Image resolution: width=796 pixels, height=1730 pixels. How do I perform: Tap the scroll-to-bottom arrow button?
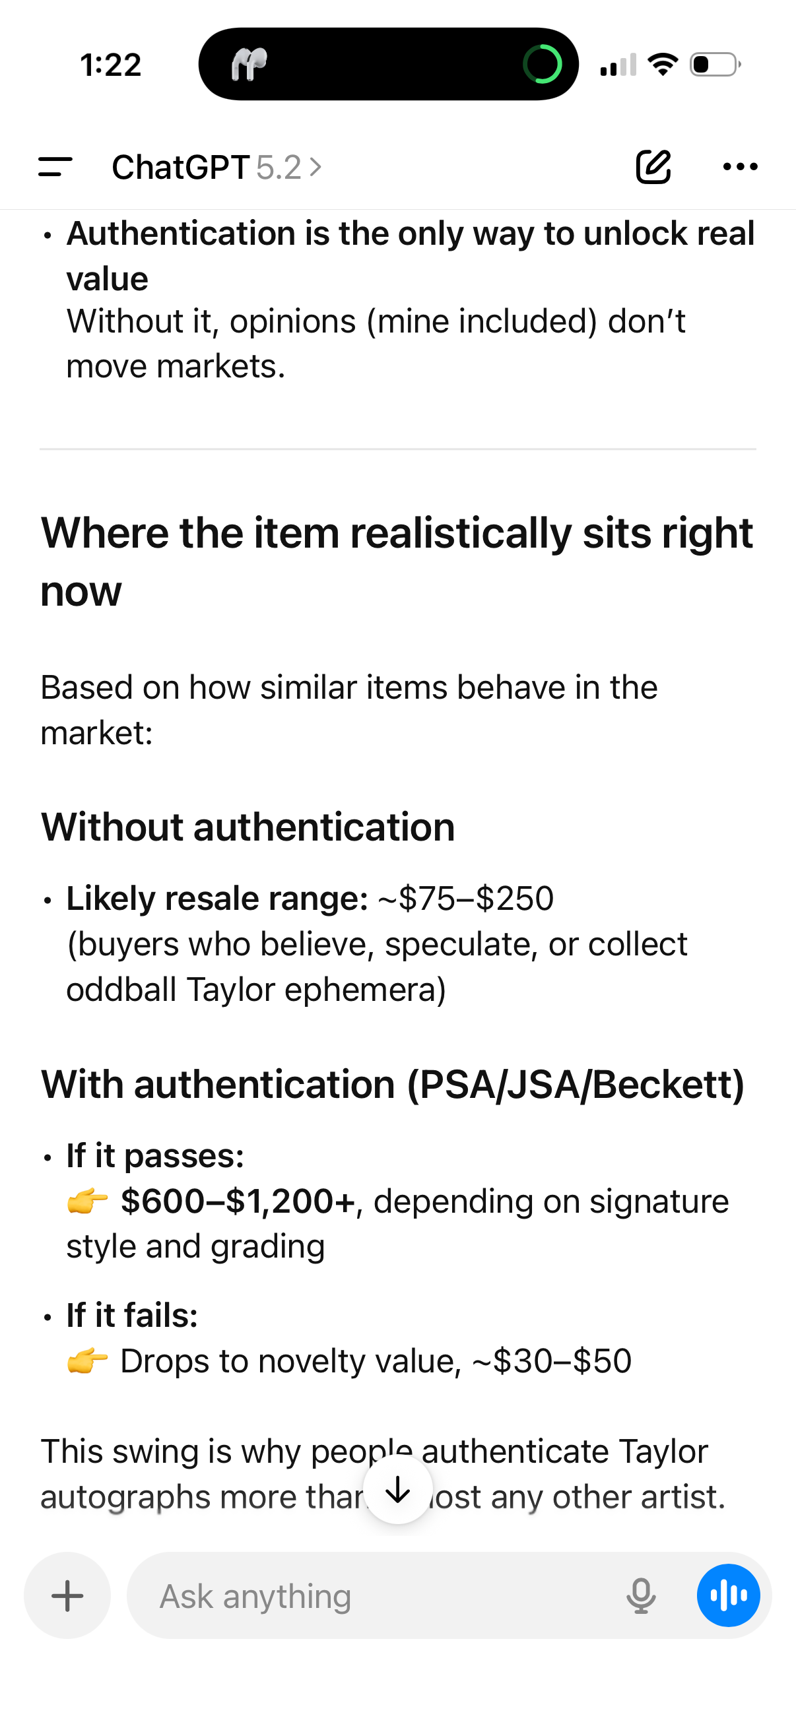[397, 1490]
